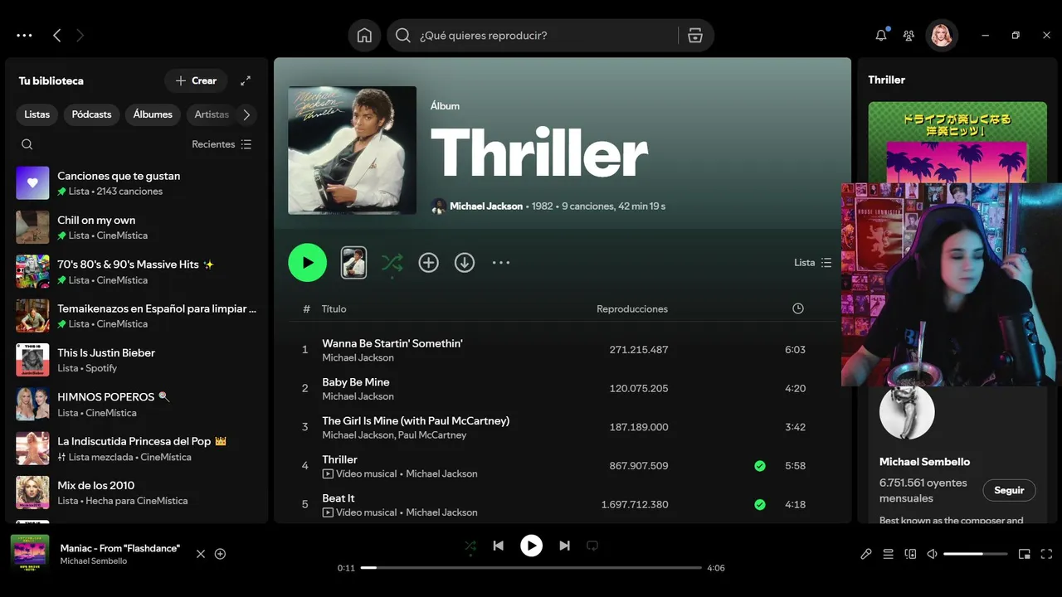Screen dimensions: 1062x597
Task: Select the Álbumes filter chip
Action: pyautogui.click(x=153, y=114)
